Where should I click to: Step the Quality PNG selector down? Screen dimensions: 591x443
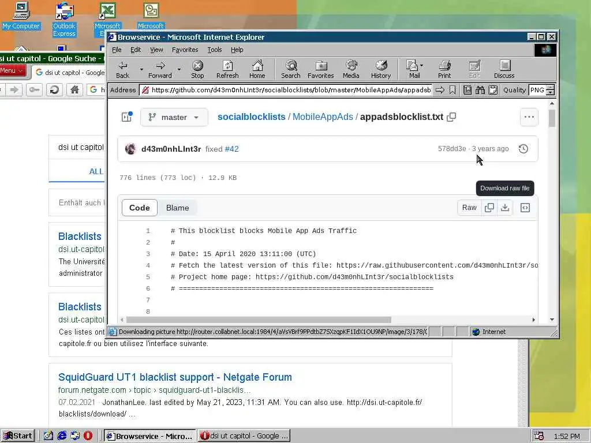(551, 93)
